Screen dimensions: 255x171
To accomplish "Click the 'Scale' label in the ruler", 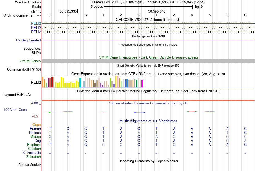I will 36,7.
